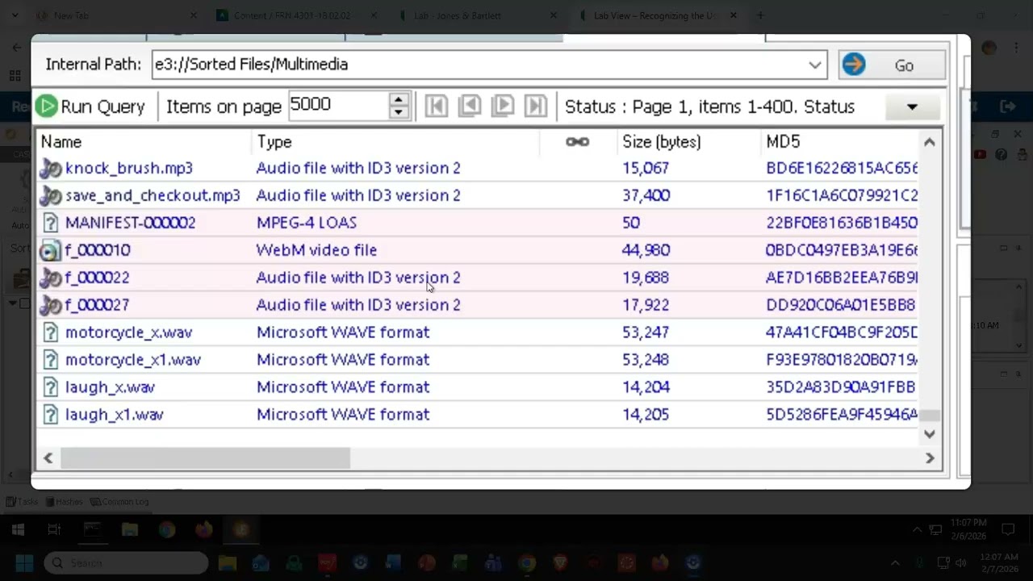Open the Windows 11 Start button
1033x581 pixels.
[23, 562]
